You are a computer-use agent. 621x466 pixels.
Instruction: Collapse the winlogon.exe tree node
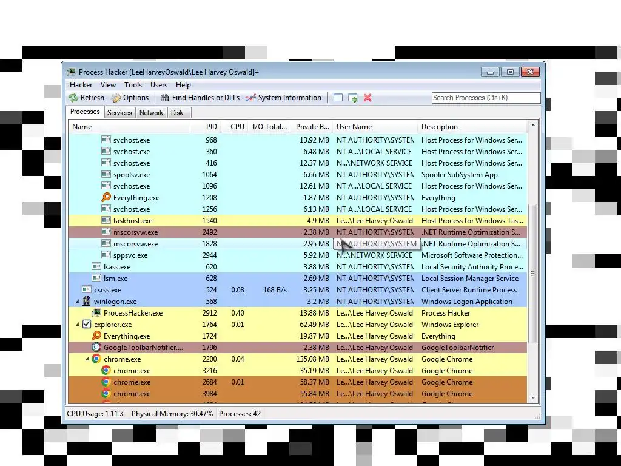click(x=78, y=302)
